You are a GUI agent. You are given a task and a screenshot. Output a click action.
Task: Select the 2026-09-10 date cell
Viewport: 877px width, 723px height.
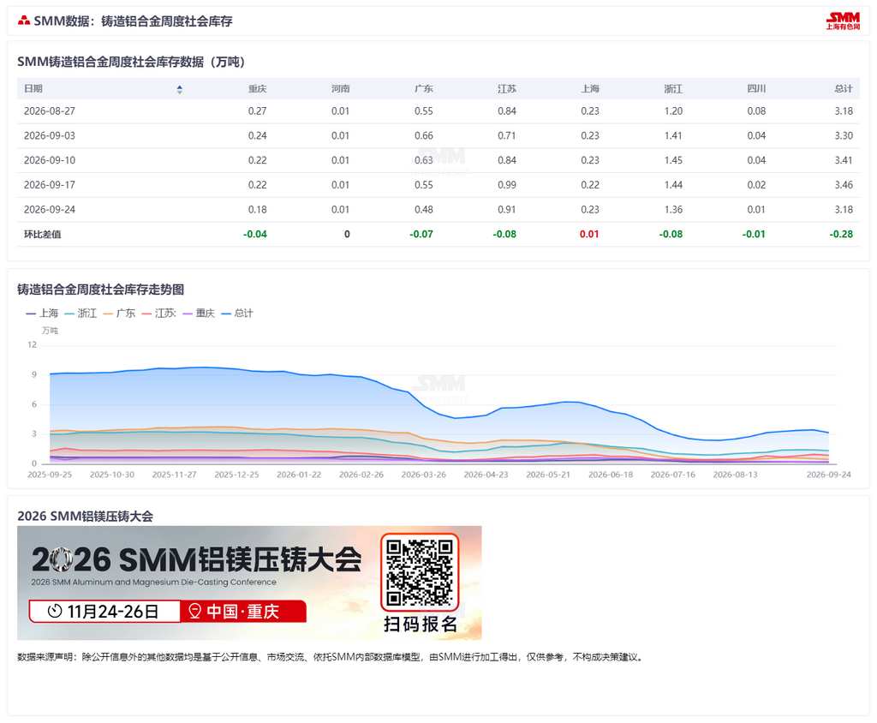49,160
